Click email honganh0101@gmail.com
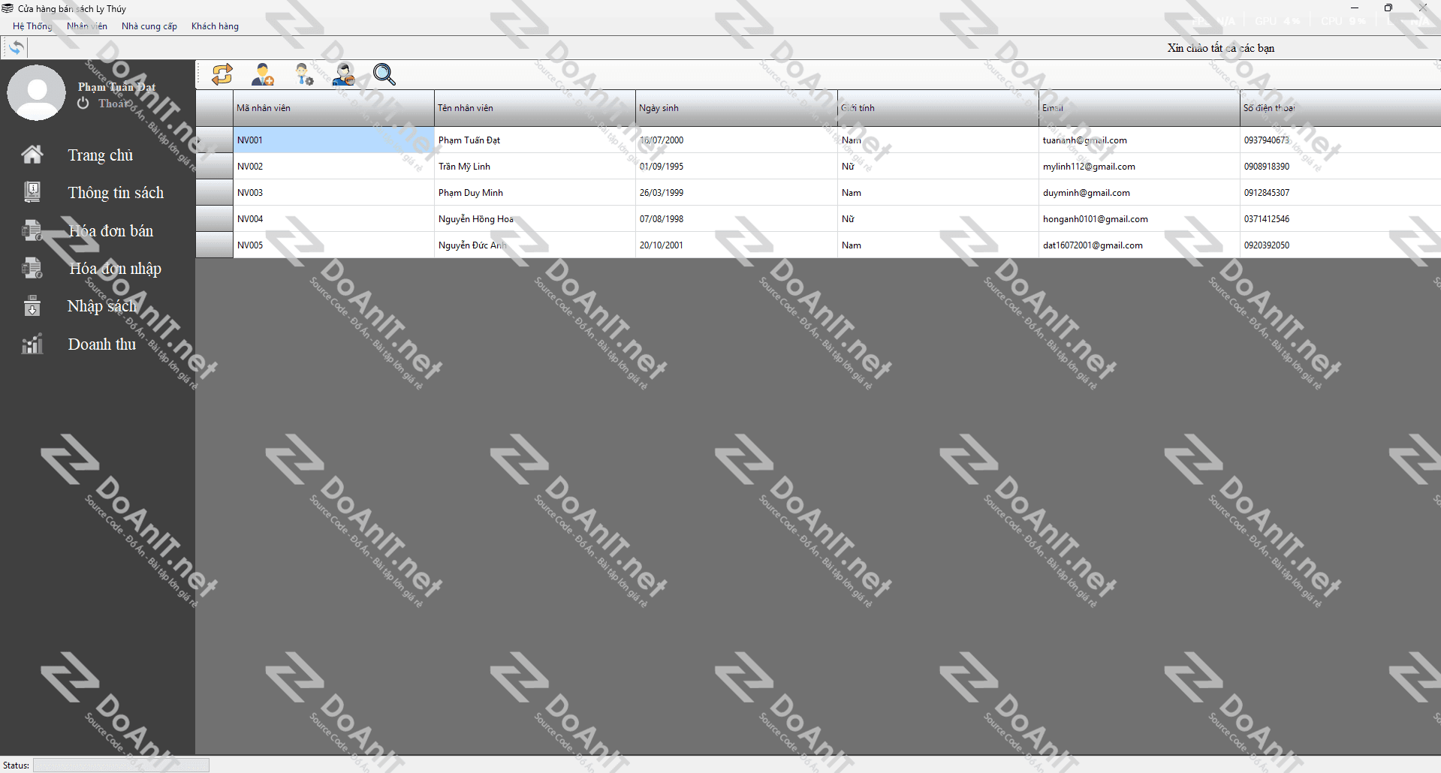This screenshot has width=1441, height=773. (x=1139, y=219)
